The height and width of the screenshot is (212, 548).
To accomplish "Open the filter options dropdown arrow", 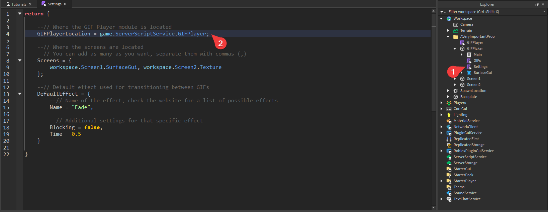I will pyautogui.click(x=544, y=12).
